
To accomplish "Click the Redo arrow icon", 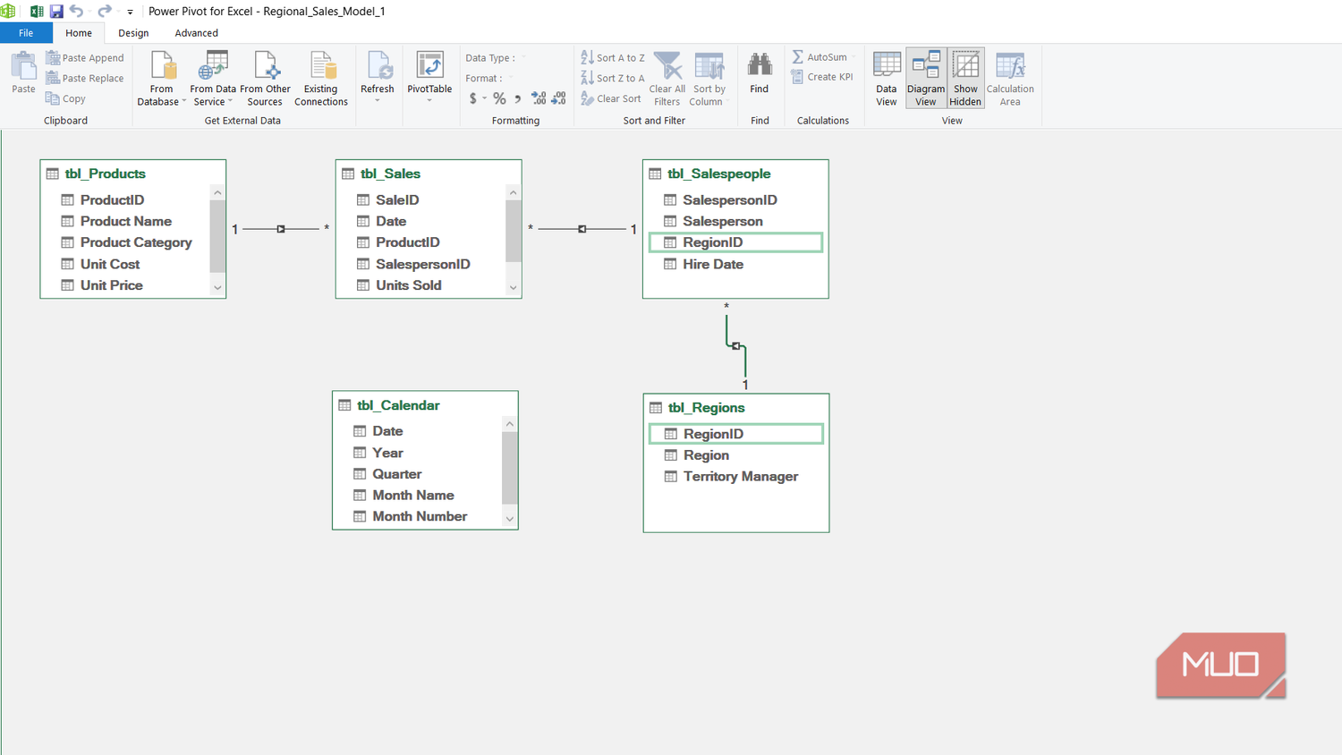I will [x=104, y=12].
